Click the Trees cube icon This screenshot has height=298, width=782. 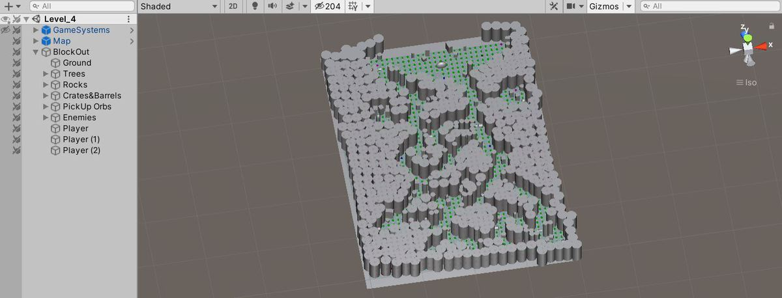55,74
